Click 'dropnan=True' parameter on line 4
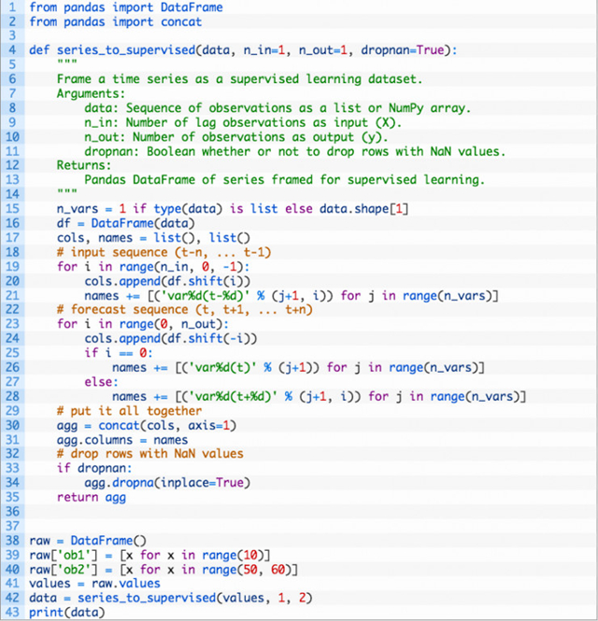This screenshot has width=598, height=621. (x=406, y=49)
